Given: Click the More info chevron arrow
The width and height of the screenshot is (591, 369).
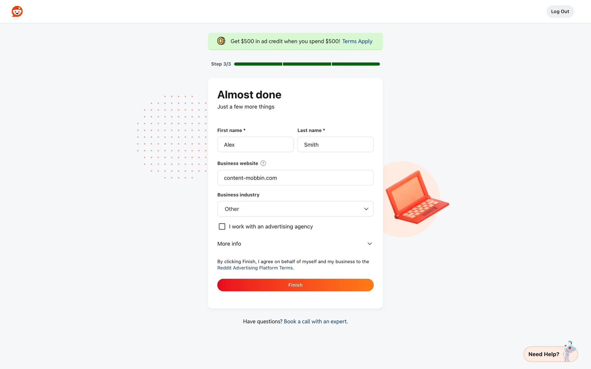Looking at the screenshot, I should 370,244.
